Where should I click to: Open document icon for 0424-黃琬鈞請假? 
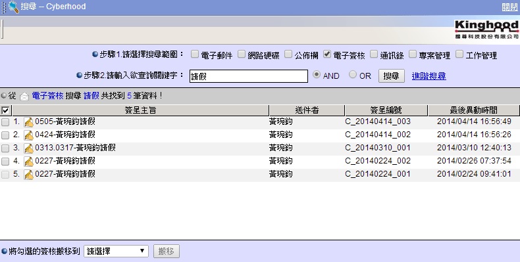pyautogui.click(x=29, y=135)
